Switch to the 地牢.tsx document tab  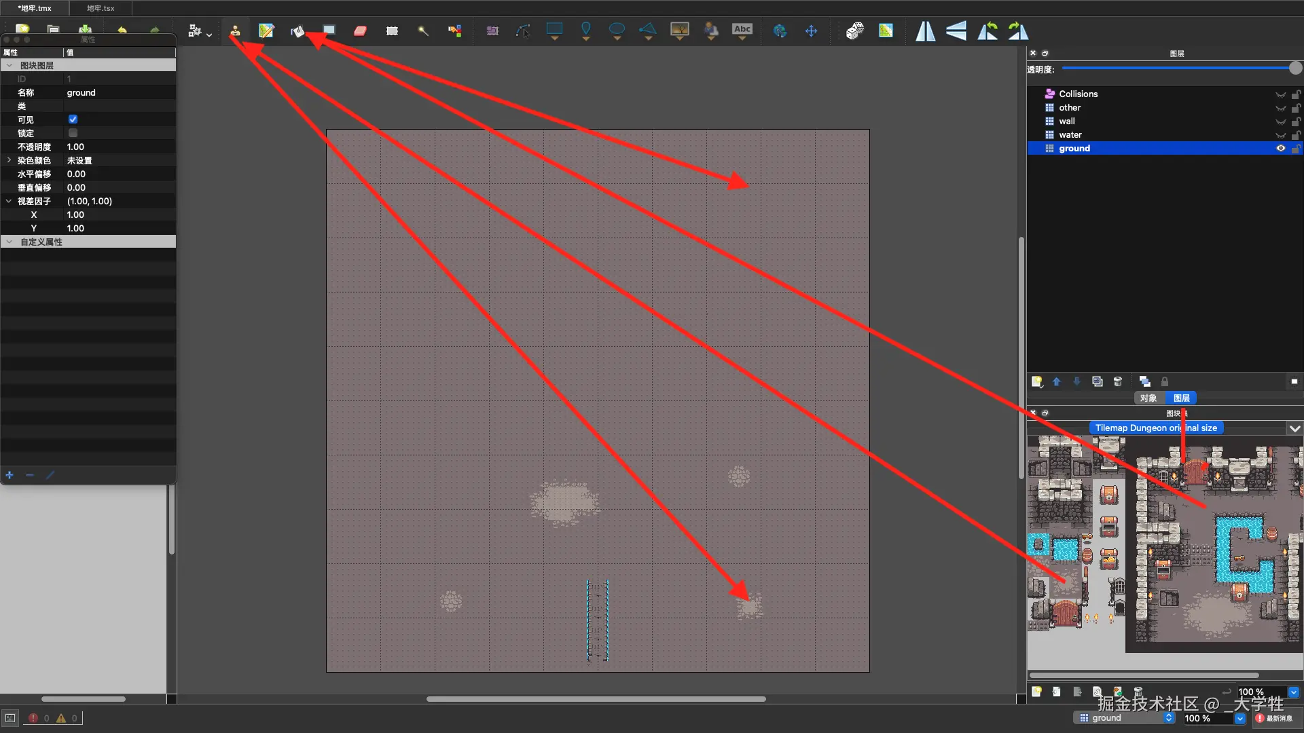pyautogui.click(x=101, y=8)
